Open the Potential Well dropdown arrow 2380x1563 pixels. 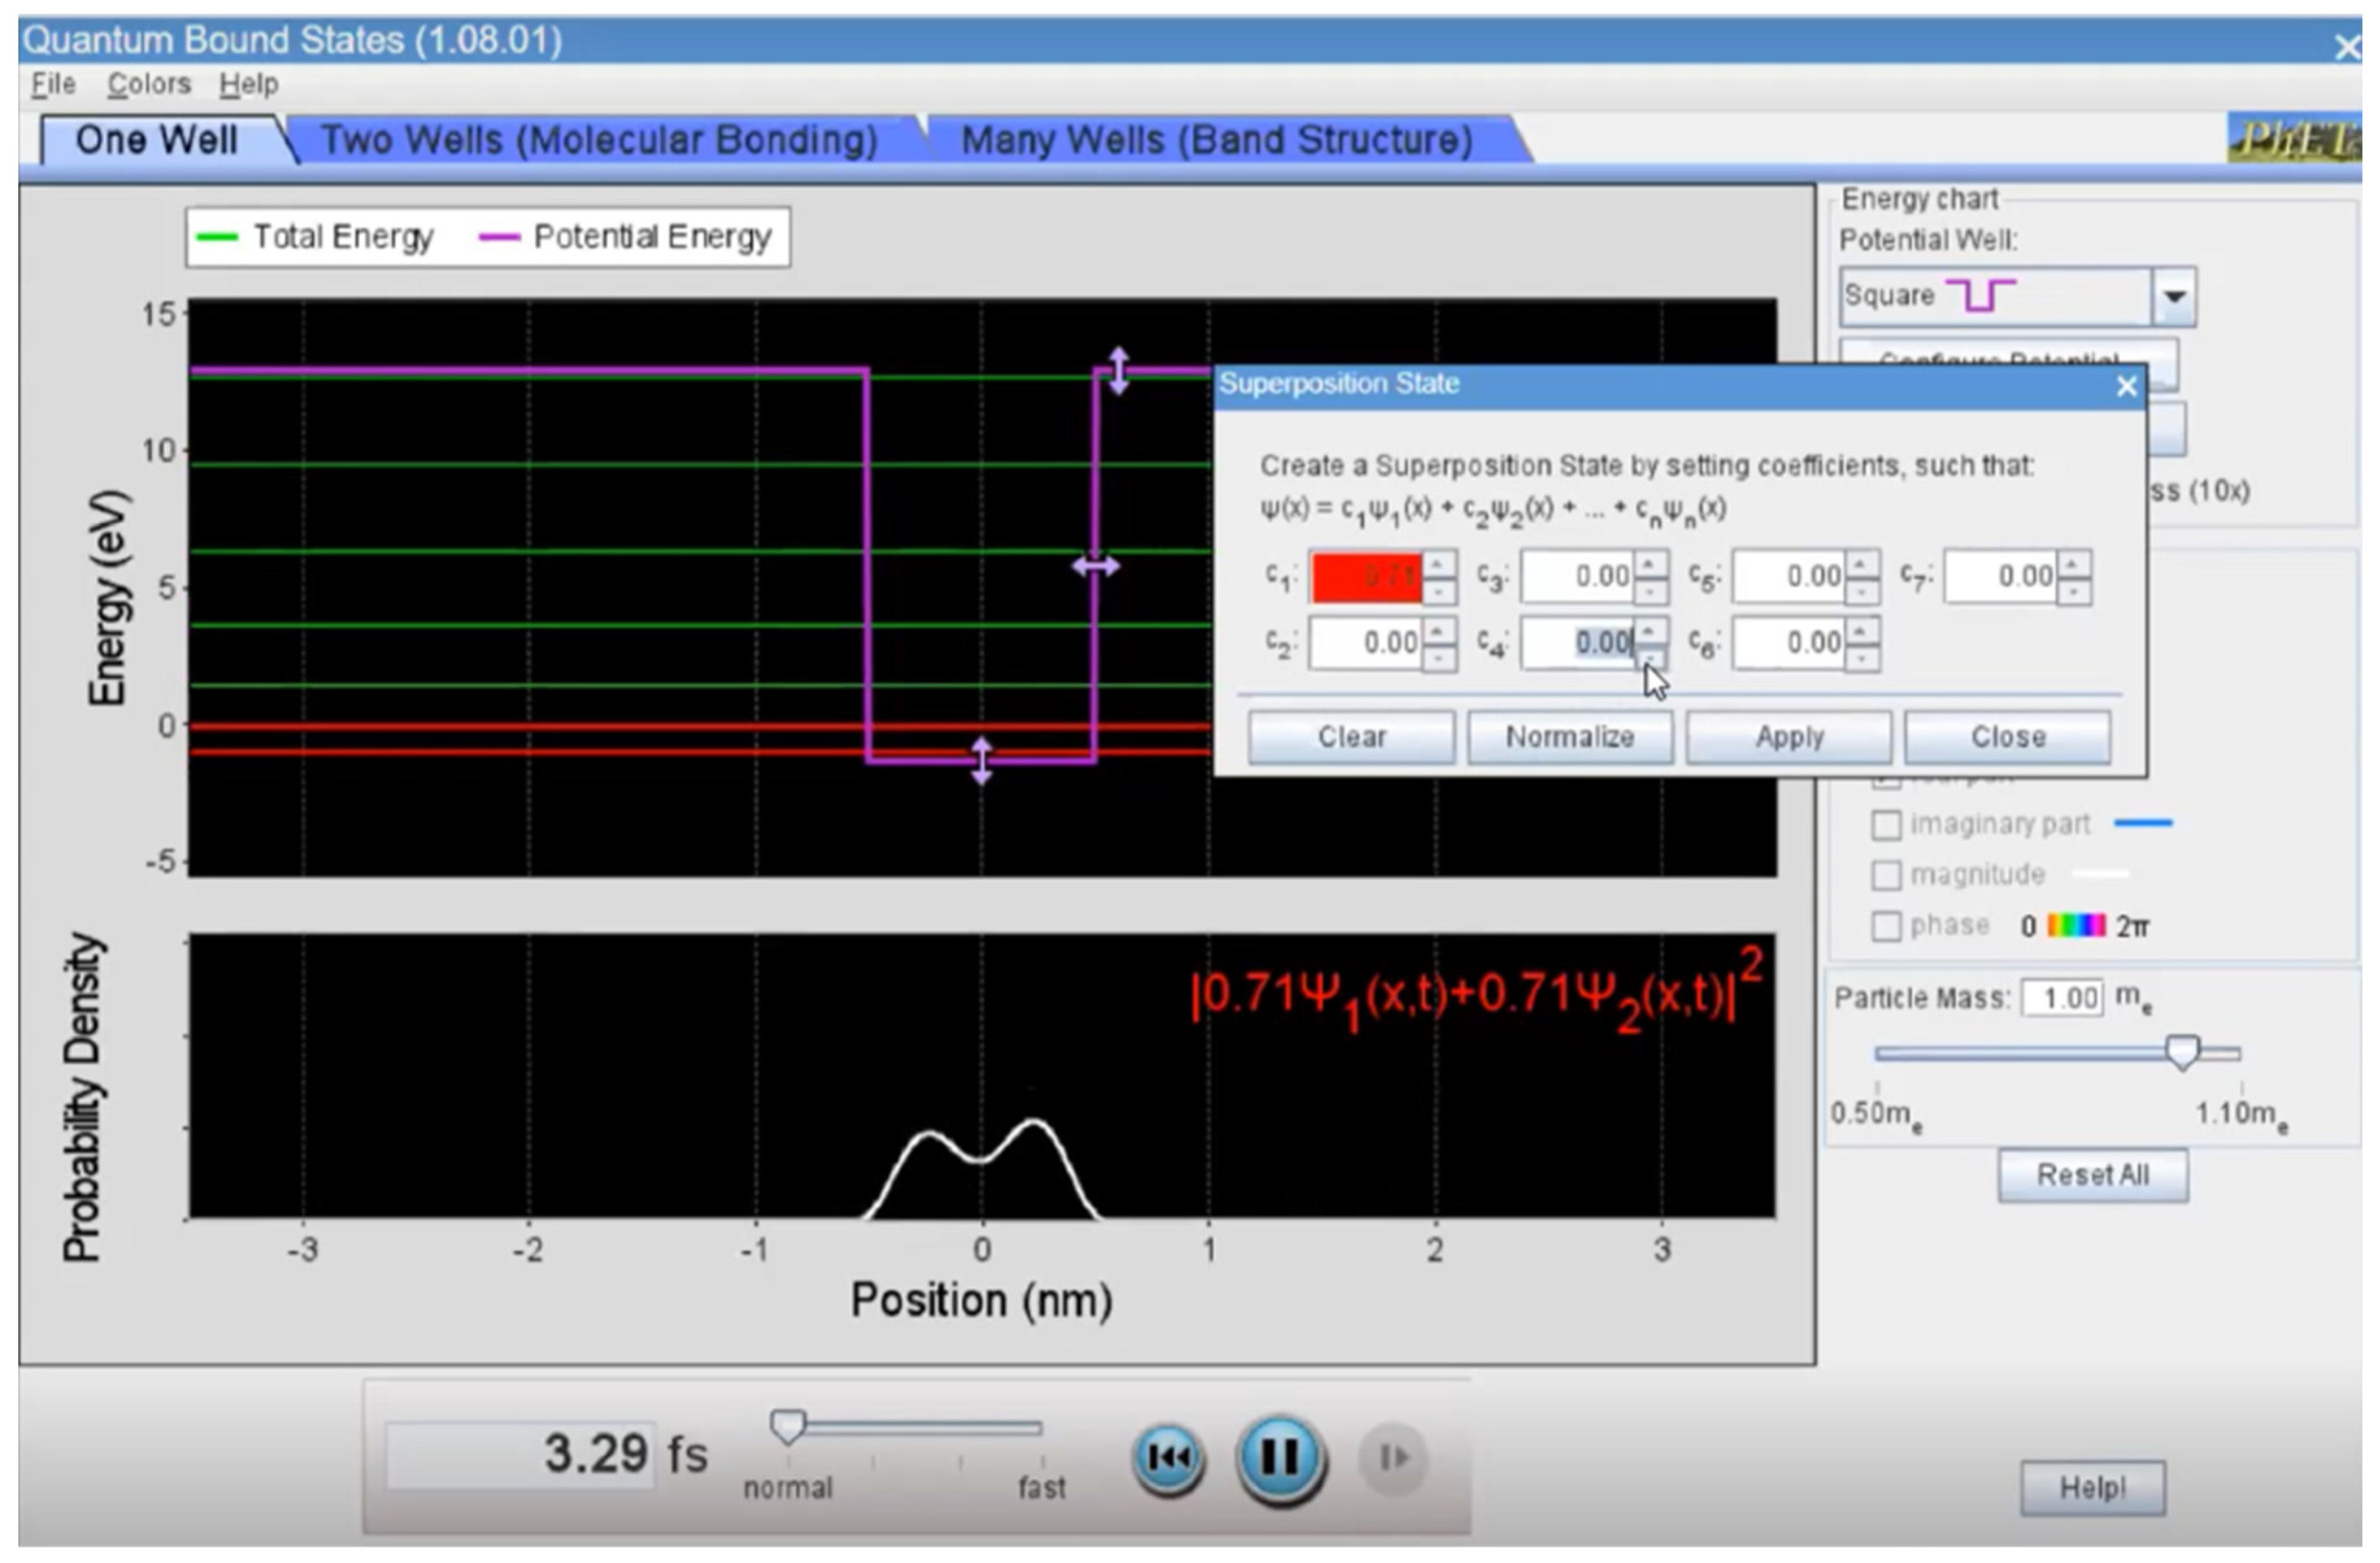[x=2174, y=297]
